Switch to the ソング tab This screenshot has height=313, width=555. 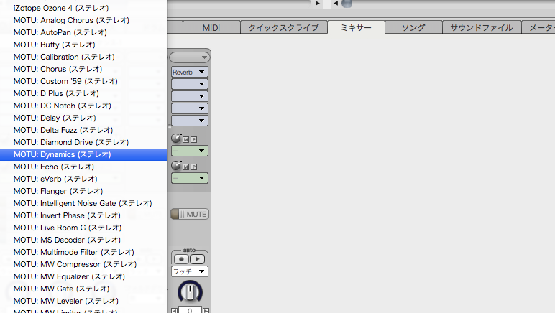[x=413, y=27]
